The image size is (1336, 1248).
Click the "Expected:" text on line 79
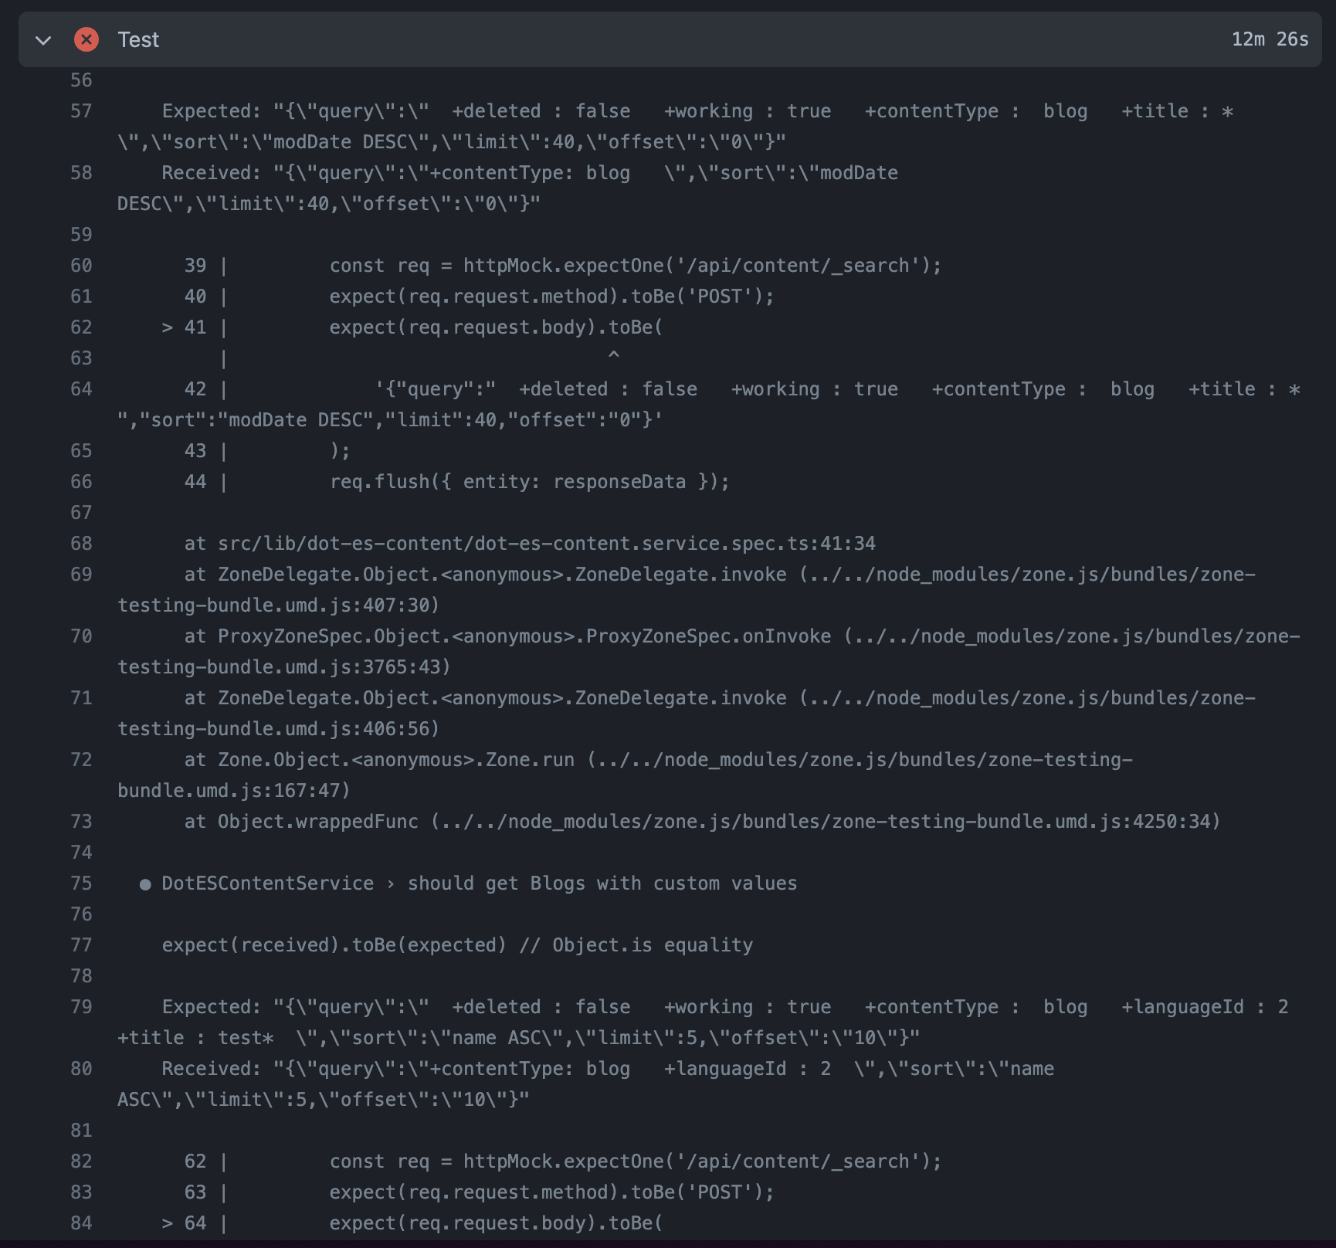(x=212, y=1007)
